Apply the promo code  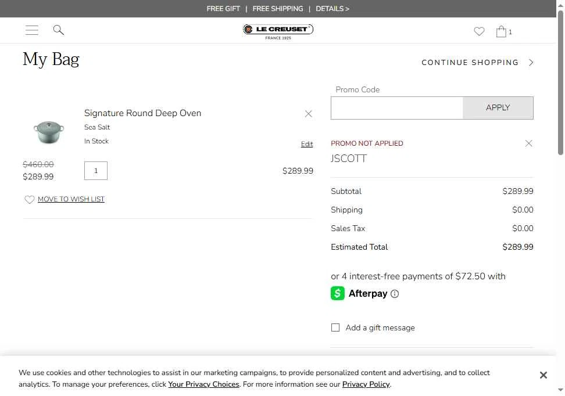tap(498, 108)
